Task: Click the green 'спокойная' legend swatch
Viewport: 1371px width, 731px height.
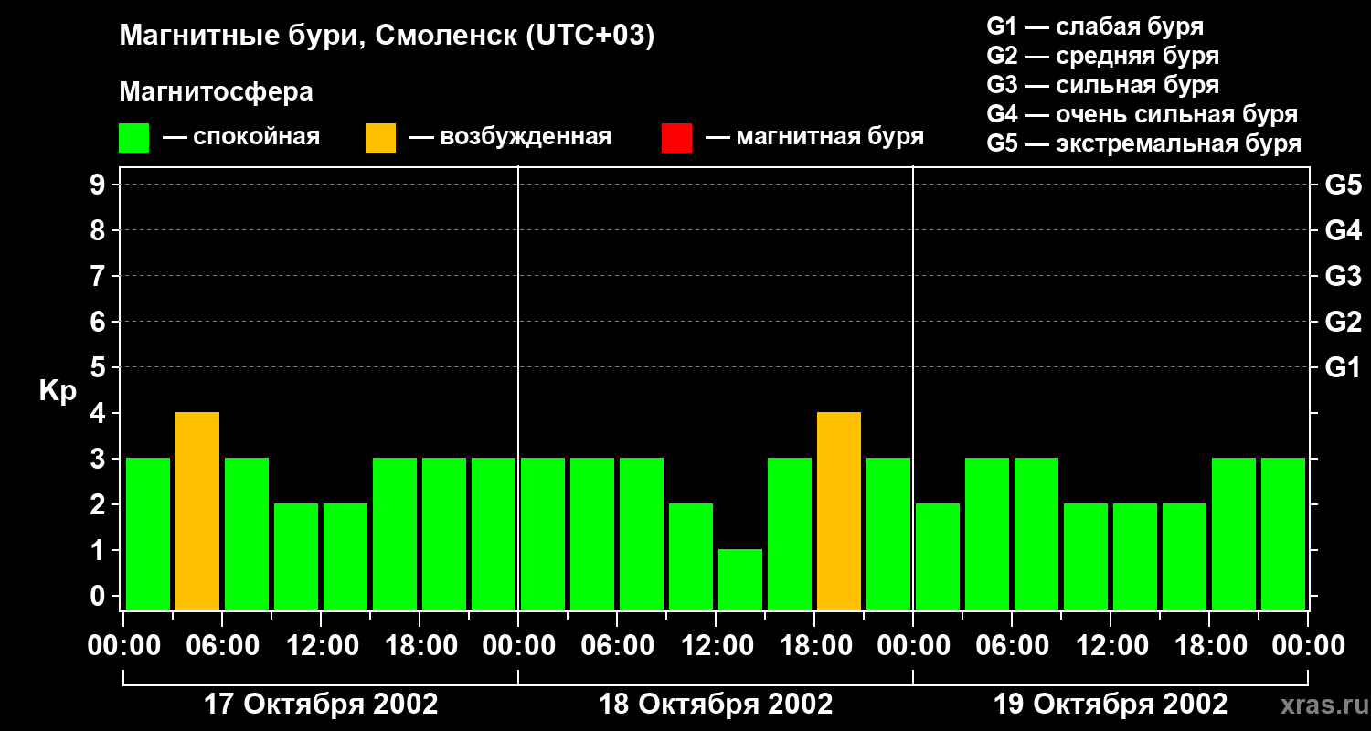Action: (133, 138)
